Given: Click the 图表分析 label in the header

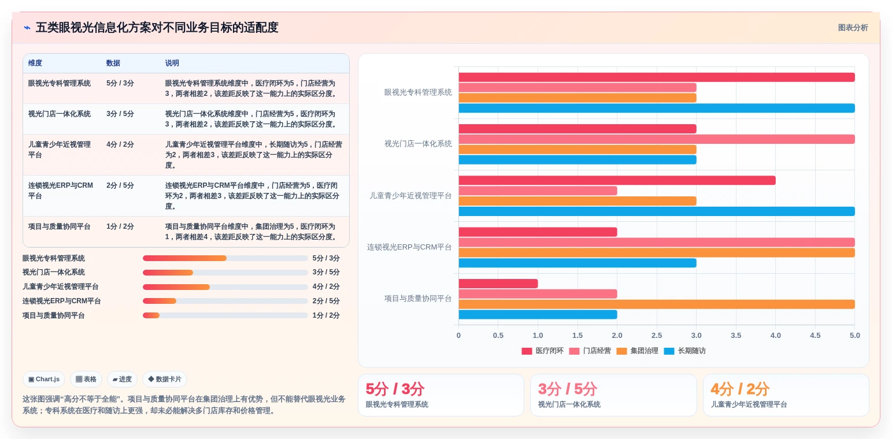Looking at the screenshot, I should [853, 28].
